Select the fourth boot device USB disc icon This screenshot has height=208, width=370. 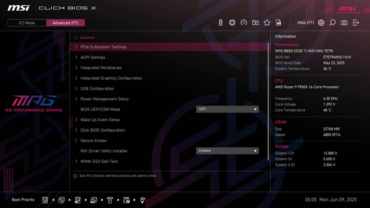(94, 200)
